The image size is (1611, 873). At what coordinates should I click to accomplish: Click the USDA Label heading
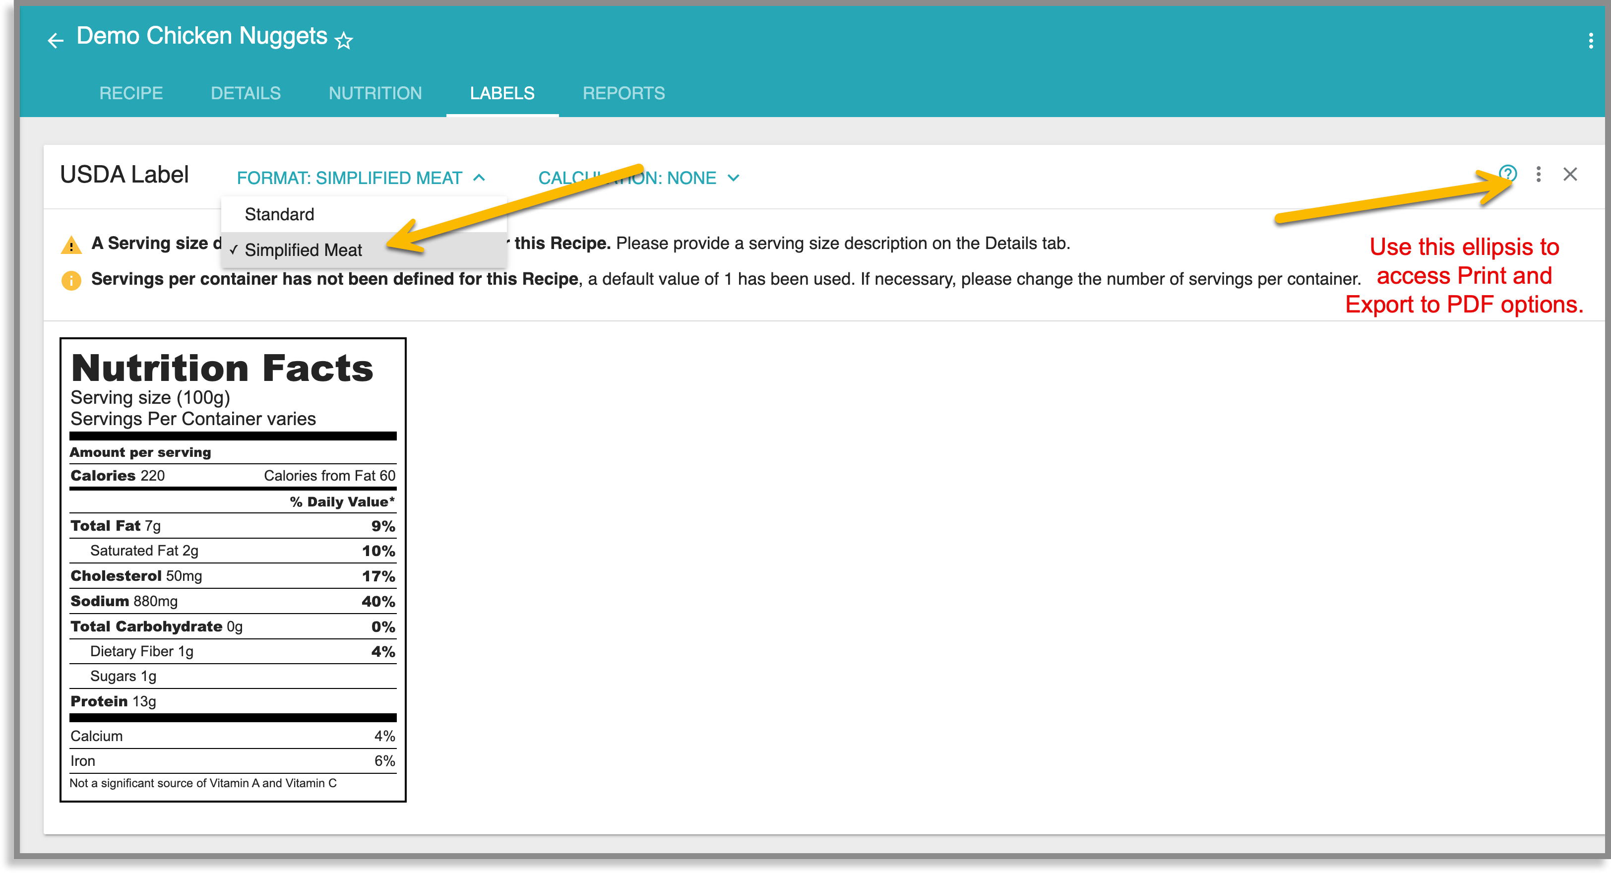coord(124,175)
